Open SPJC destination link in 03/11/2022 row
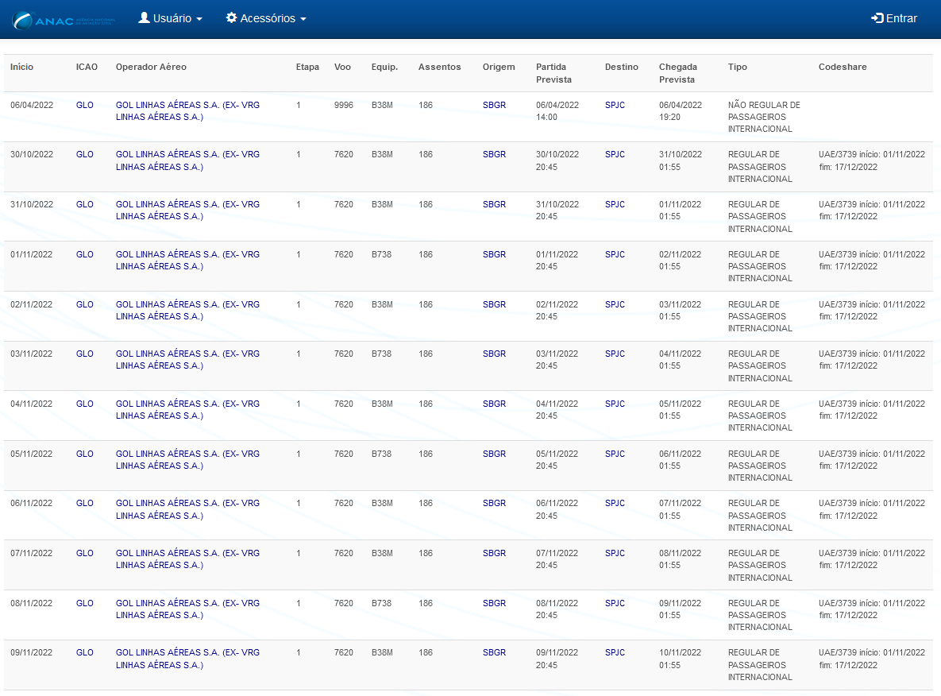941x696 pixels. click(615, 354)
